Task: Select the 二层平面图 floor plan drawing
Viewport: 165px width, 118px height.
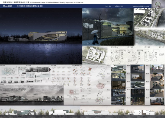Action: [134, 55]
